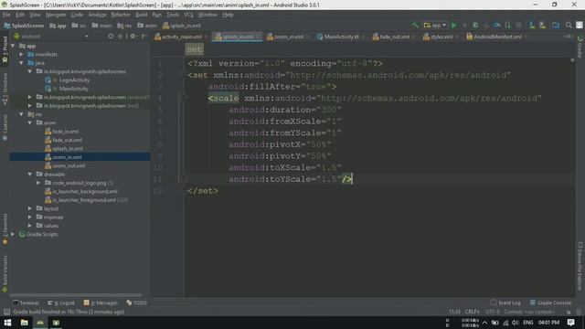
Task: Open the Messages tool window
Action: click(x=101, y=302)
